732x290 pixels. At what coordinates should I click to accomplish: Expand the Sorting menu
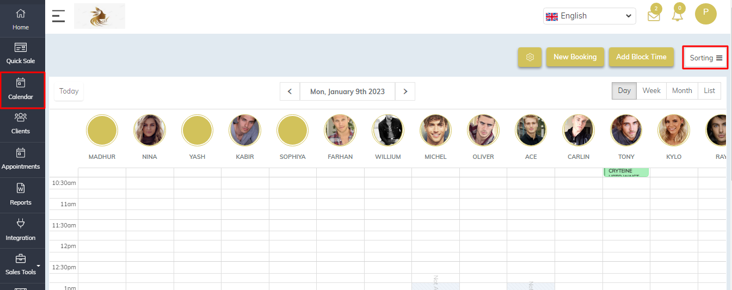(705, 58)
